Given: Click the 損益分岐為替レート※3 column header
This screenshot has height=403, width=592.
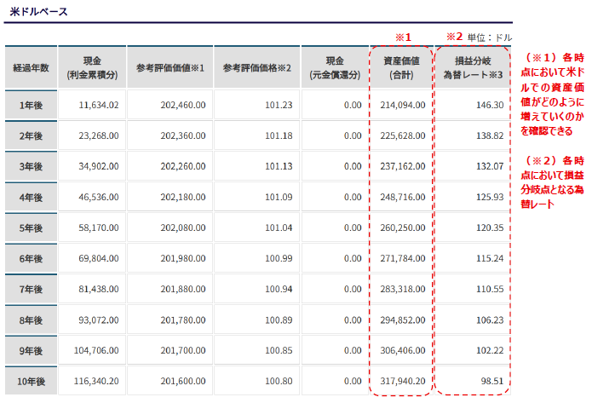Looking at the screenshot, I should coord(473,67).
